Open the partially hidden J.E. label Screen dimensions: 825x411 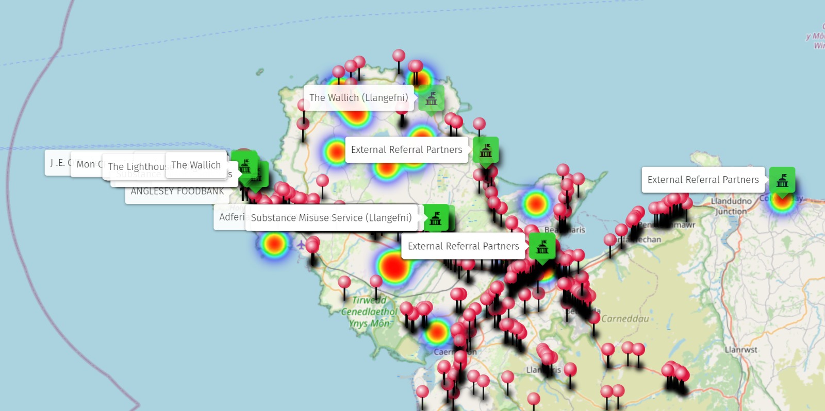pos(57,163)
